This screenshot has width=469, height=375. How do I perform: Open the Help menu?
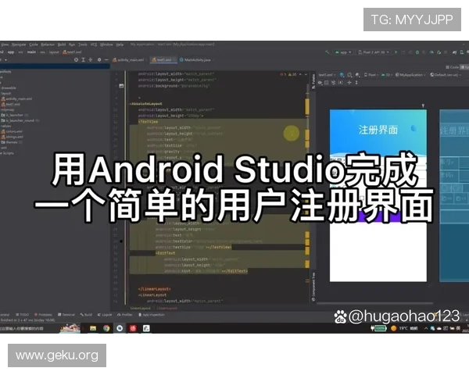pos(120,45)
